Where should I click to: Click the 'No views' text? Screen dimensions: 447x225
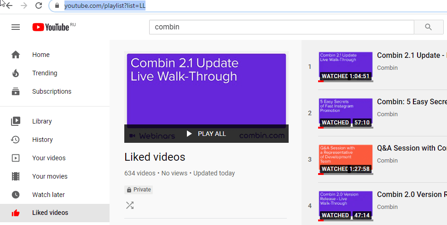click(x=174, y=173)
